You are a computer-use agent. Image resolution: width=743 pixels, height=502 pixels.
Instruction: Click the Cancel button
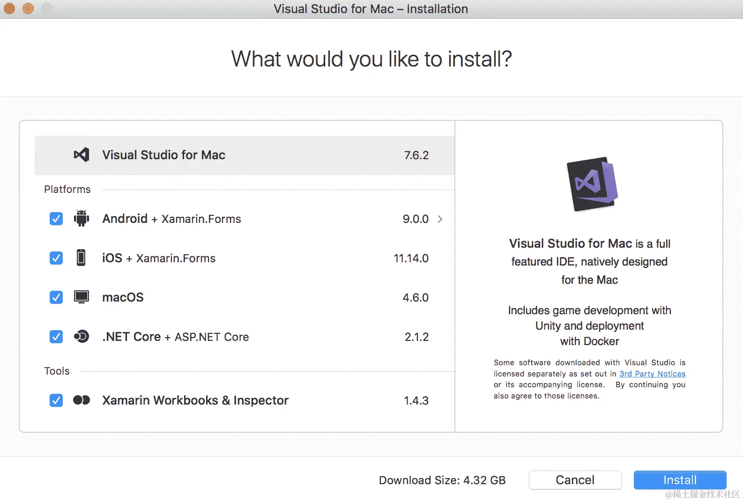click(575, 480)
